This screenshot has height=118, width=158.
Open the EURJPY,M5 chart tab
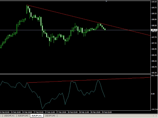[x=23, y=116]
